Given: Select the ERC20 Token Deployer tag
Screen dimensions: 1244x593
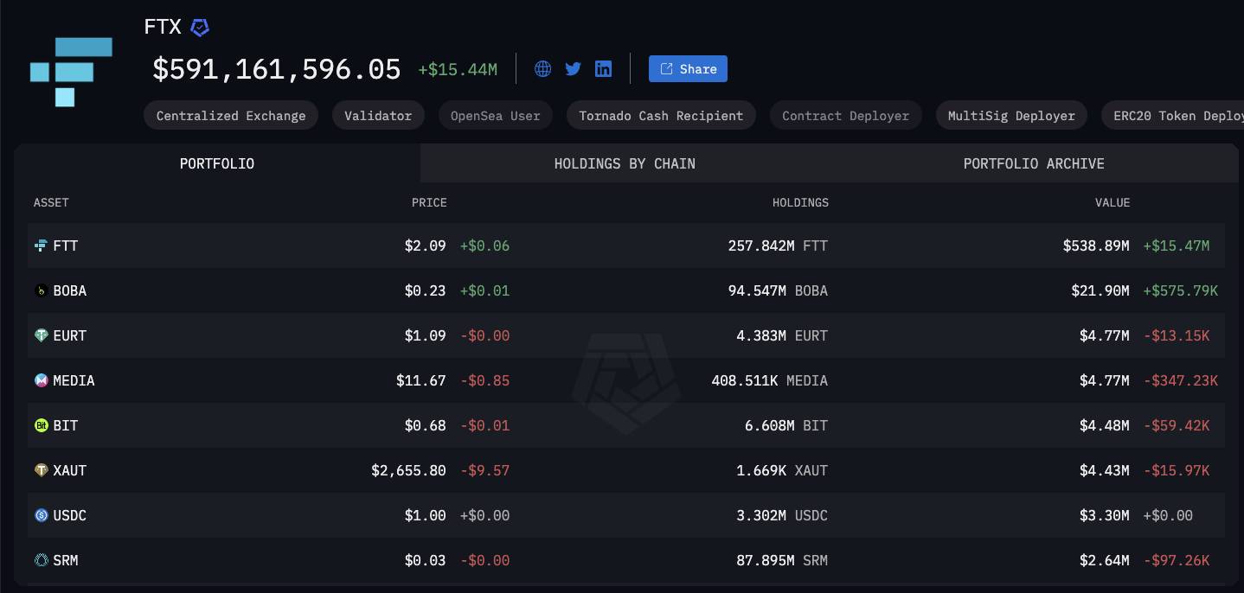Looking at the screenshot, I should pyautogui.click(x=1172, y=116).
